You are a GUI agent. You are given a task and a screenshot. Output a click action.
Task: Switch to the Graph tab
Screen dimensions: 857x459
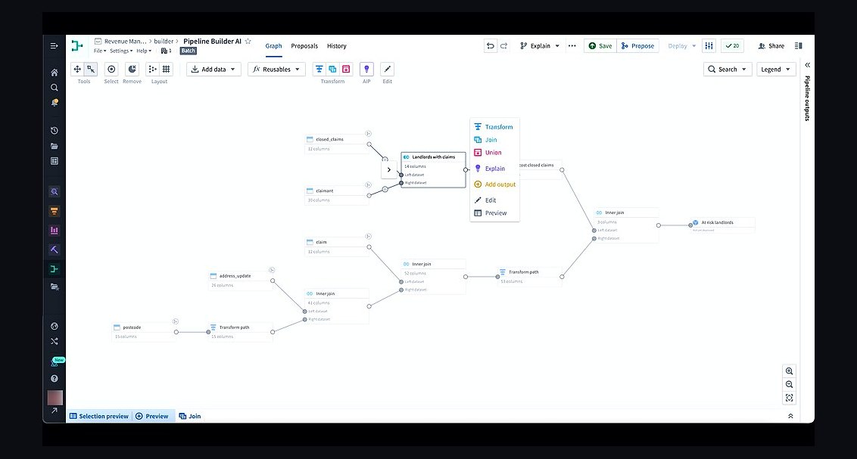pos(274,46)
